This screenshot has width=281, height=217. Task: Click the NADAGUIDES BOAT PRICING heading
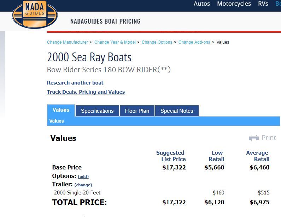(x=105, y=21)
